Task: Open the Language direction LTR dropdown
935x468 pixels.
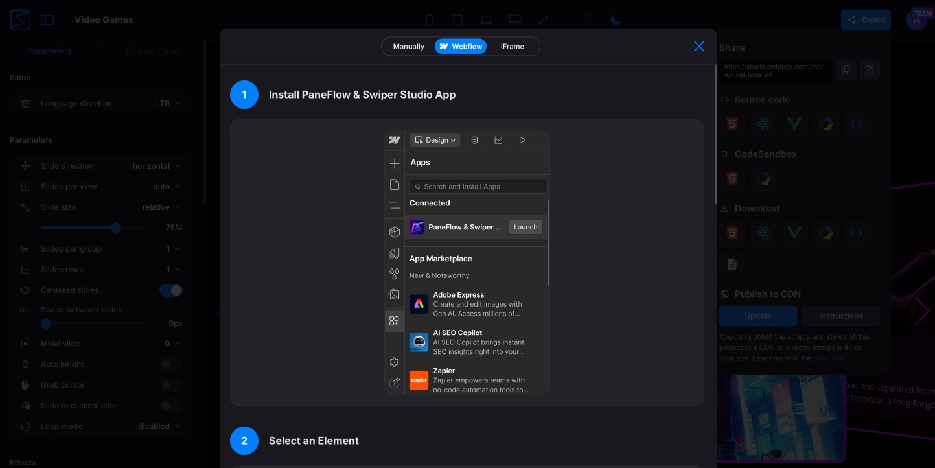Action: click(168, 104)
